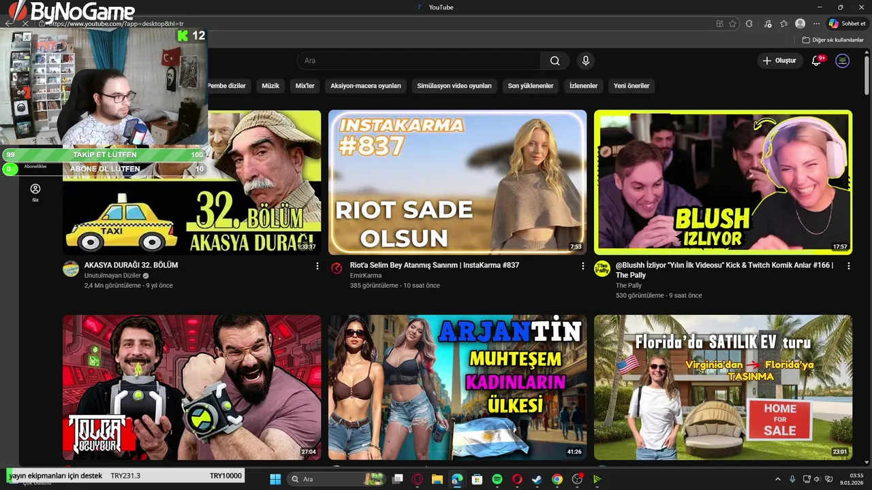
Task: Open the red Opera browser taskbar icon
Action: tap(517, 479)
